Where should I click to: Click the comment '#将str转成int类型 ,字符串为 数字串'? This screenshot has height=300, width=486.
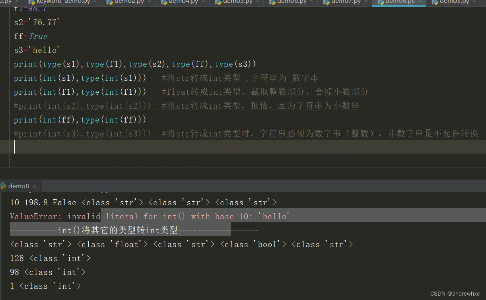[x=240, y=78]
